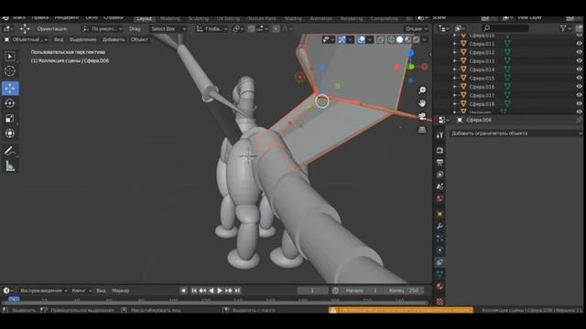Switch perspective/orthographic grid icon

pyautogui.click(x=422, y=130)
